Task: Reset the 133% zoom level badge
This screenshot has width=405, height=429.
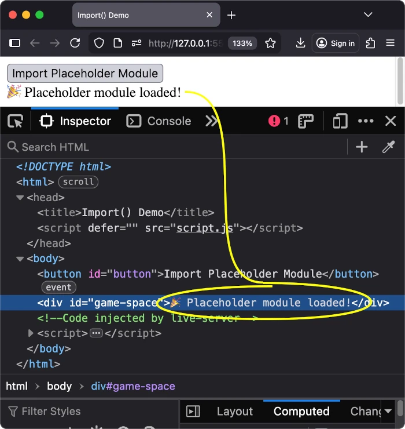Action: coord(242,43)
